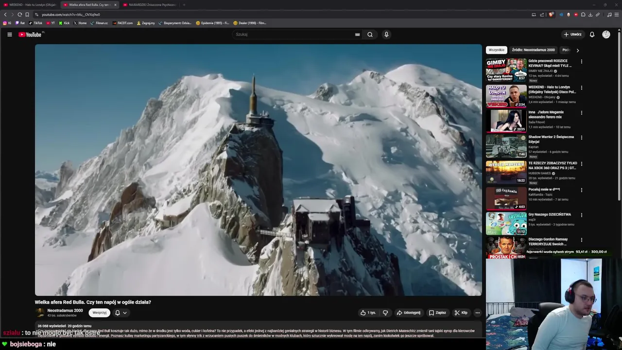Viewport: 622px width, 350px height.
Task: Open the Gry Naszego Dzieciństwa thumbnail
Action: [506, 223]
